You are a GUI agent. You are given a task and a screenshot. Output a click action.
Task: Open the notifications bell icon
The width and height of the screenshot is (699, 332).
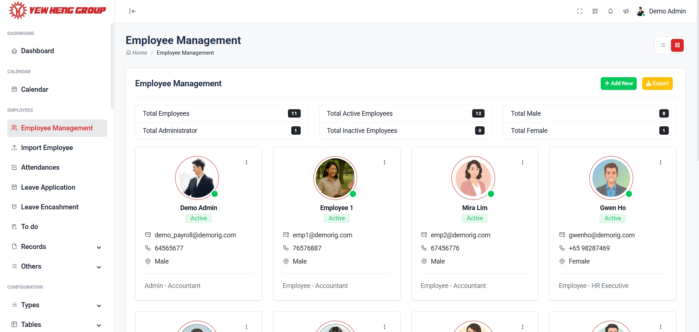pos(611,11)
